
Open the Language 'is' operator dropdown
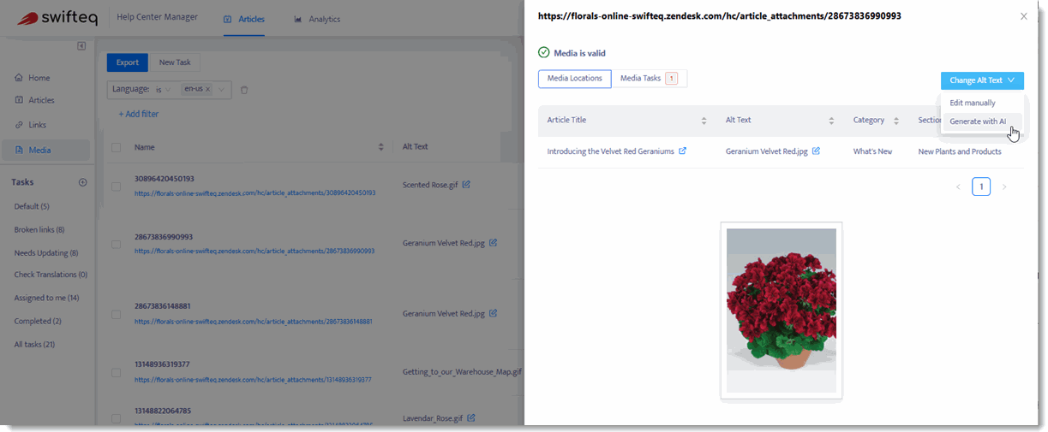(x=163, y=89)
